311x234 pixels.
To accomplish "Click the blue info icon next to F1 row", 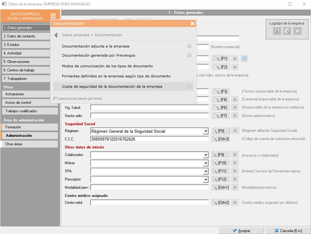I will click(x=245, y=58).
